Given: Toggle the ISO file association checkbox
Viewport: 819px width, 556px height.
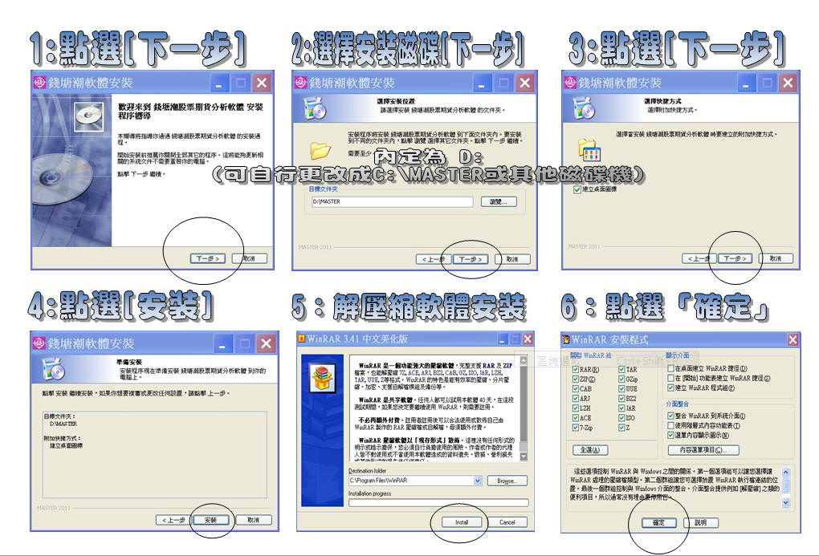Looking at the screenshot, I should [x=621, y=417].
